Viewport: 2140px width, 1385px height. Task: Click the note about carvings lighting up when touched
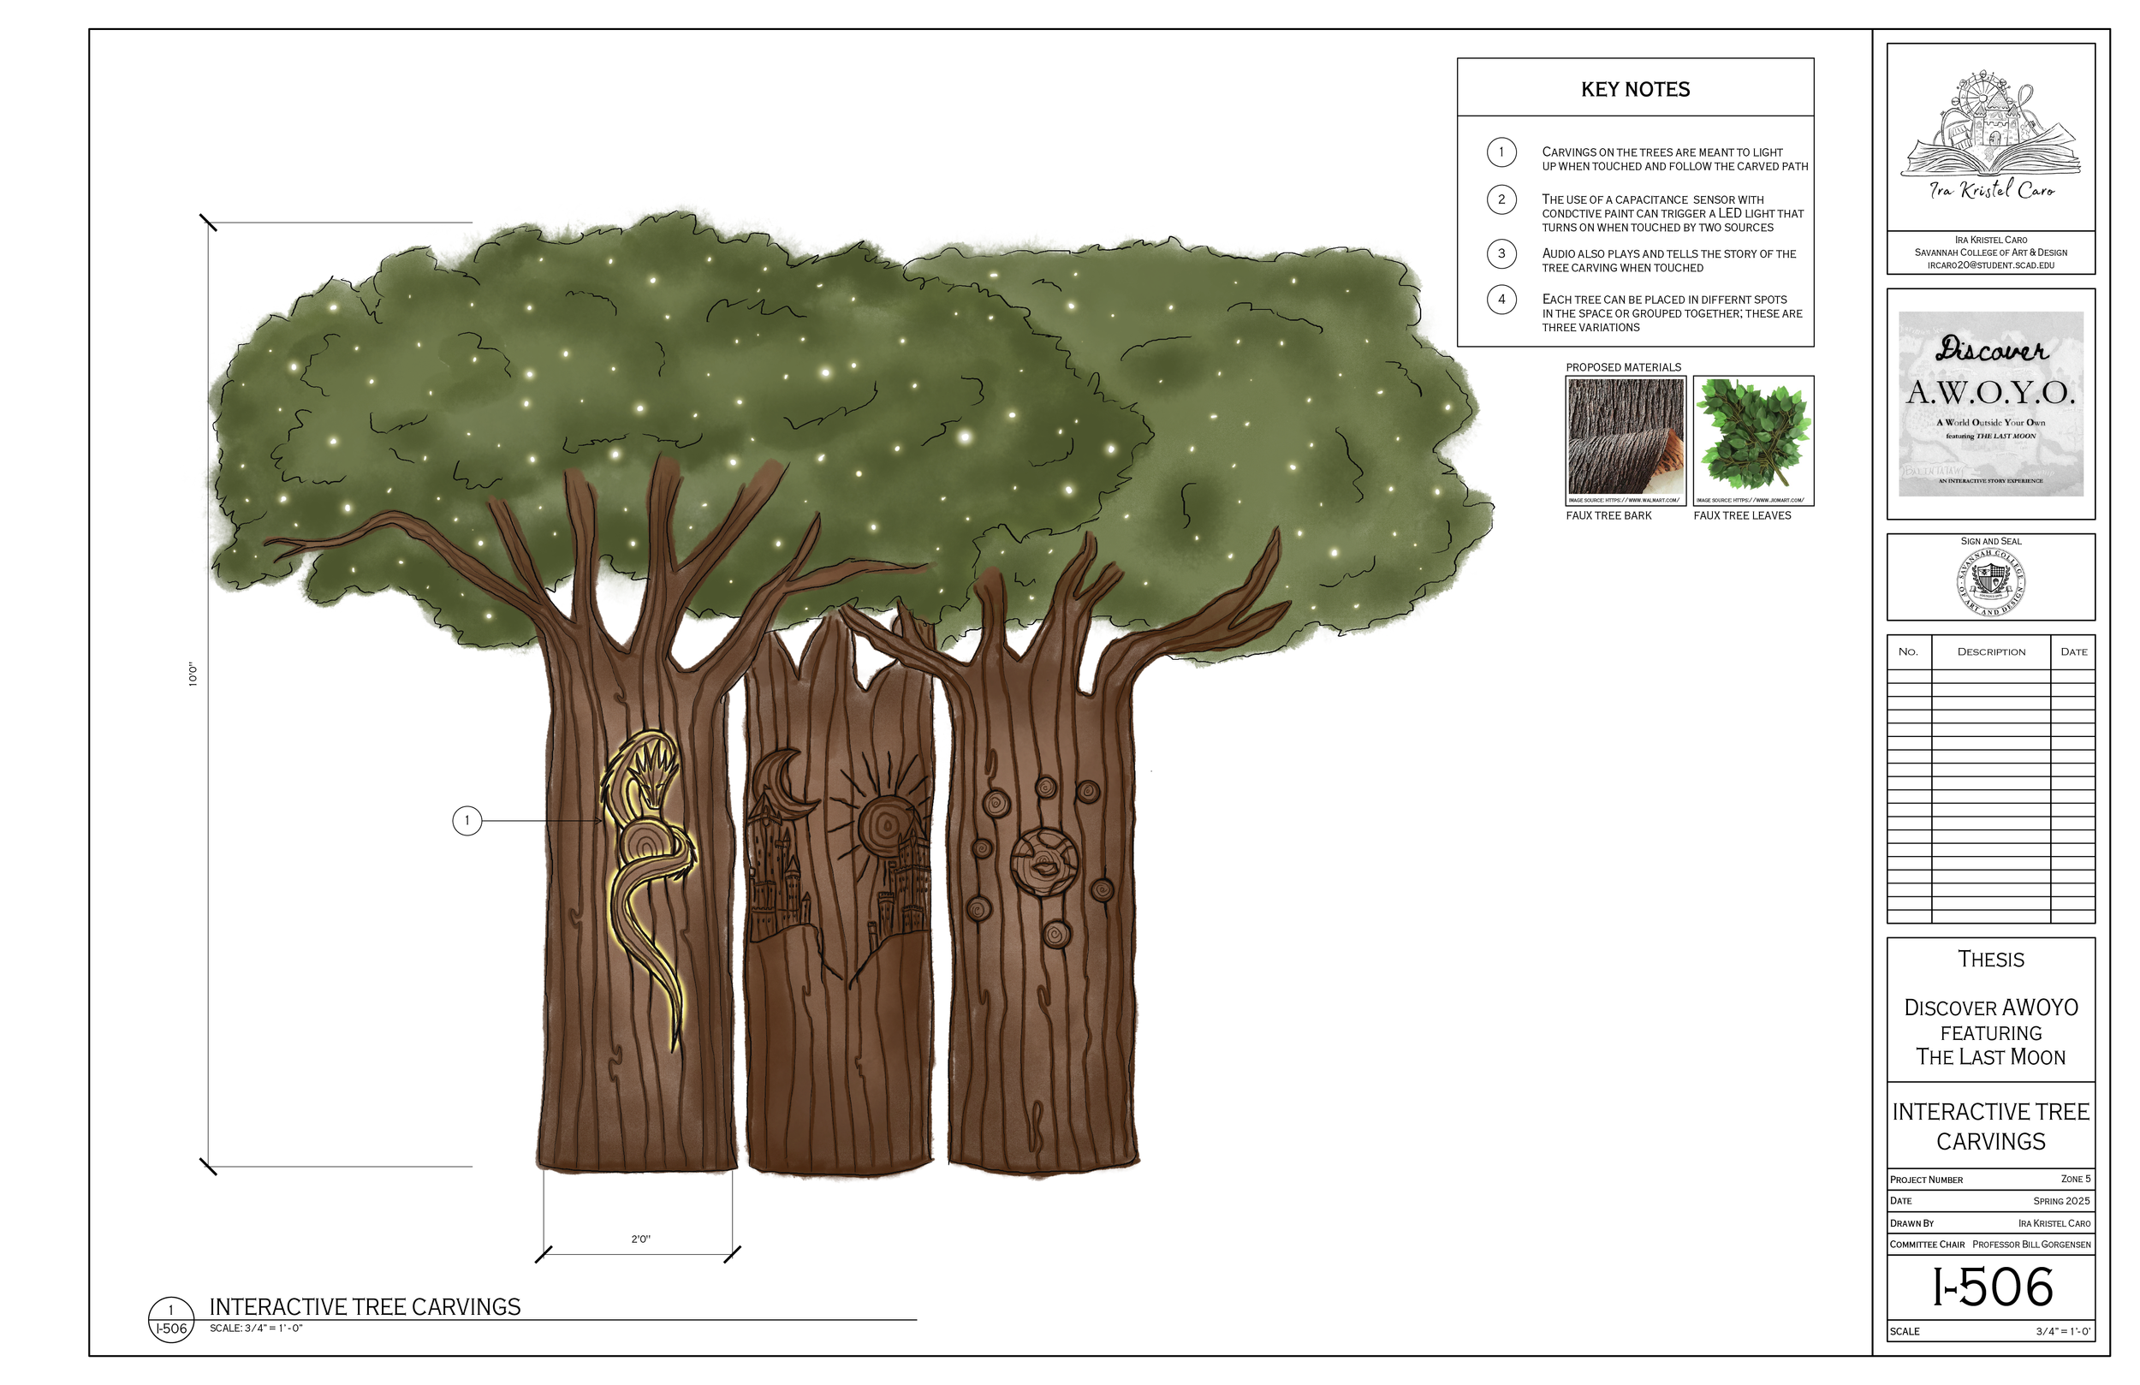point(1675,159)
